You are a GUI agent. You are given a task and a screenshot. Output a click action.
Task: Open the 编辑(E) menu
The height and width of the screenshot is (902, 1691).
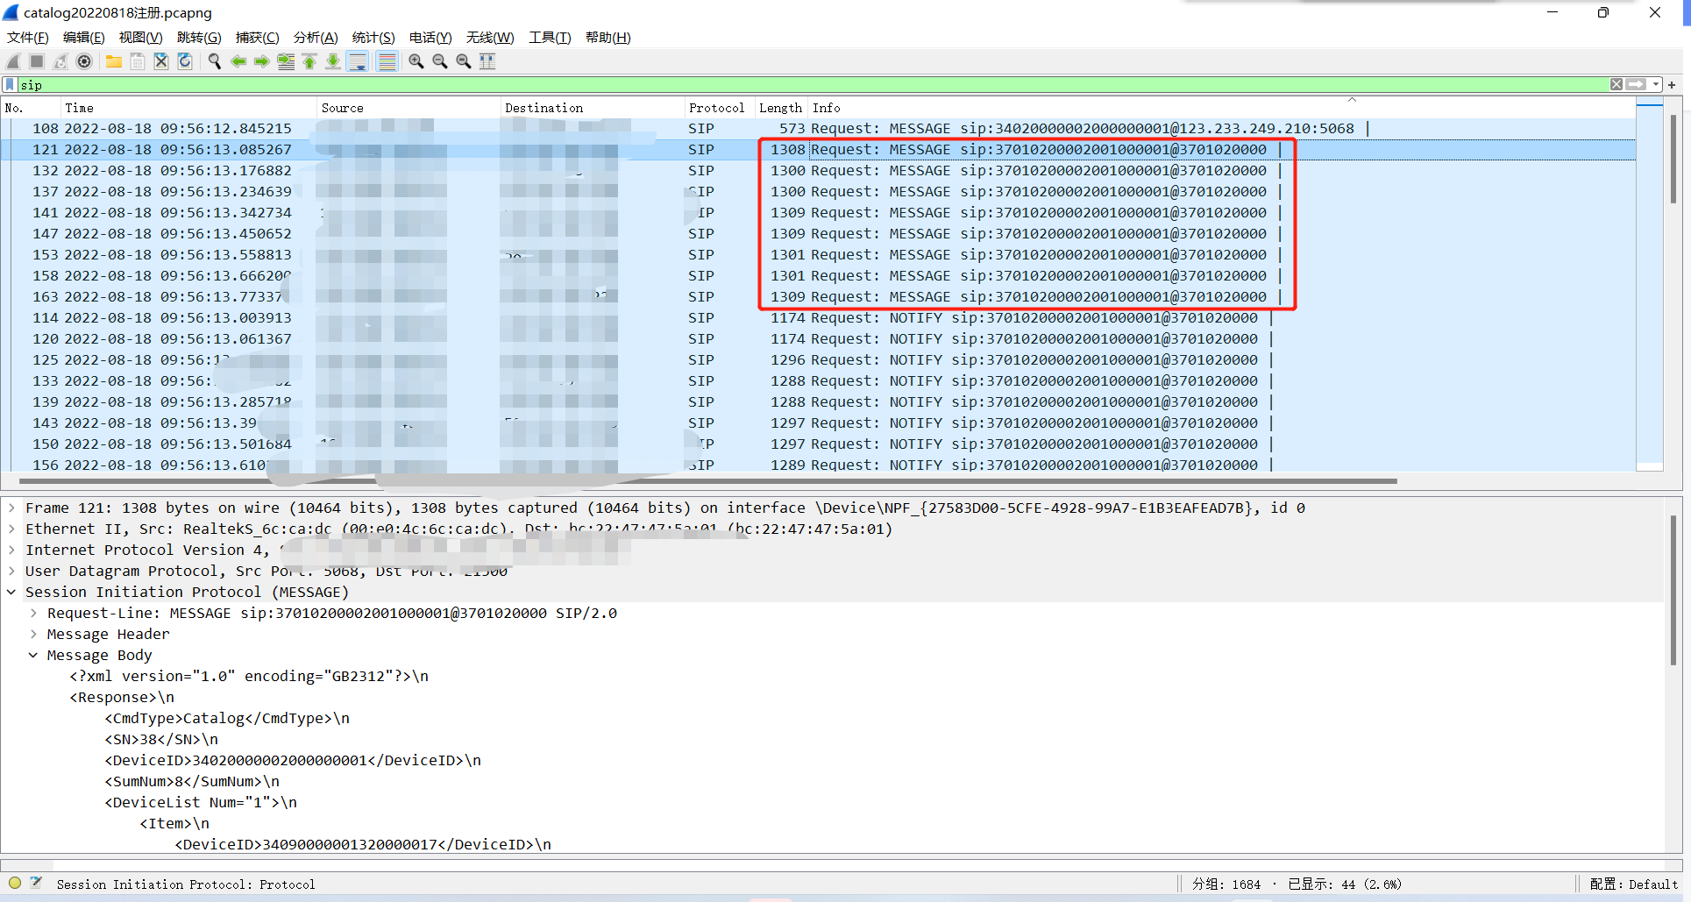coord(84,38)
